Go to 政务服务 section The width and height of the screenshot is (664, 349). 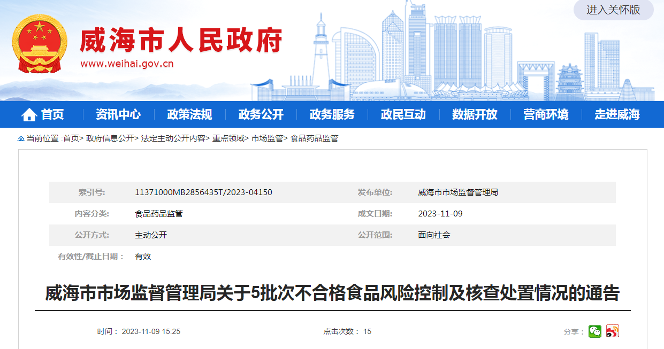tap(332, 114)
